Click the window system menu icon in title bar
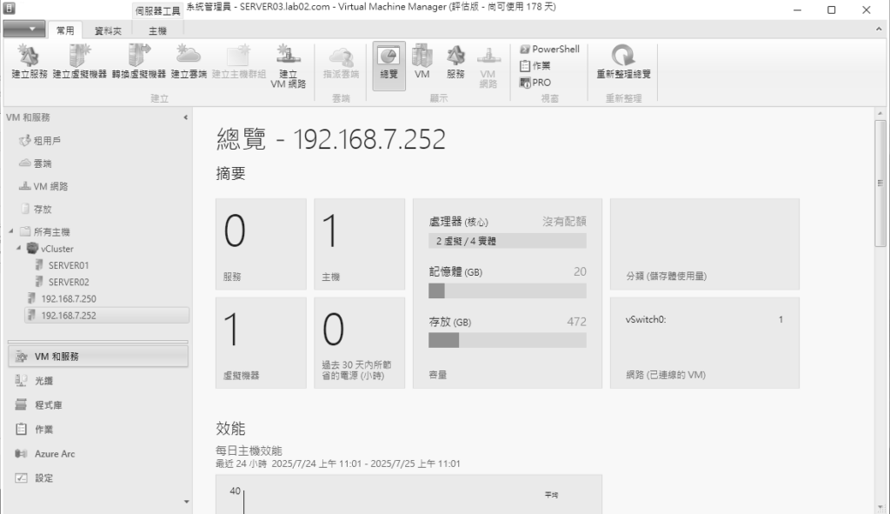The height and width of the screenshot is (514, 890). coord(9,9)
